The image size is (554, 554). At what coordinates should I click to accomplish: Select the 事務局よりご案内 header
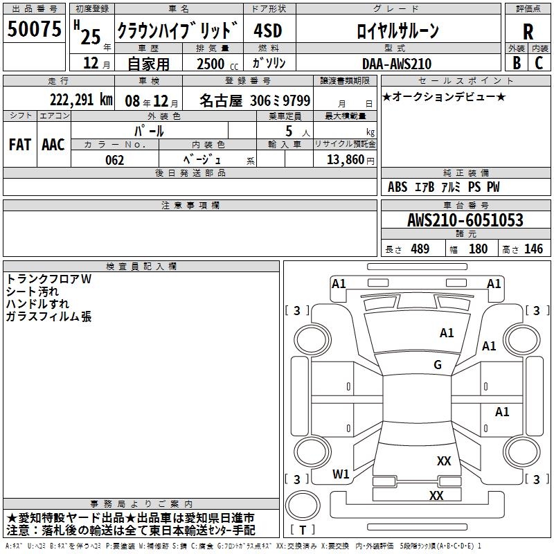[141, 504]
